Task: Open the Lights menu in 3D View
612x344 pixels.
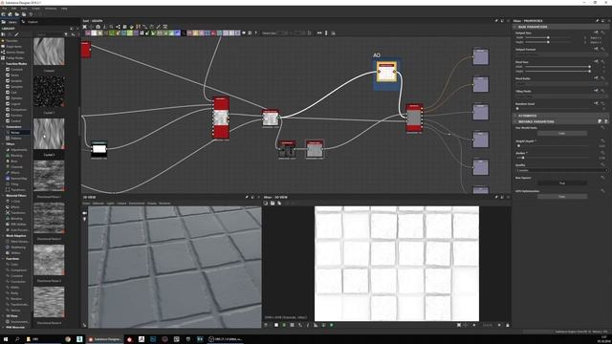Action: coord(111,204)
